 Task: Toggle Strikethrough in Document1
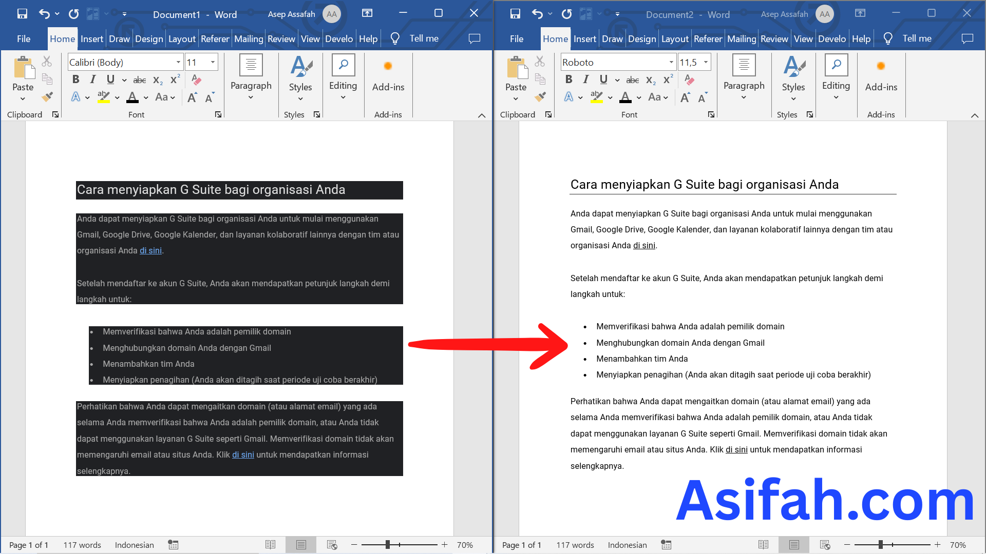click(140, 80)
